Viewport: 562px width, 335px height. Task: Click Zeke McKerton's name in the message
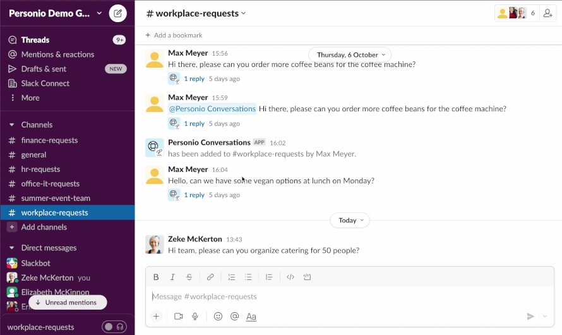[x=195, y=239]
